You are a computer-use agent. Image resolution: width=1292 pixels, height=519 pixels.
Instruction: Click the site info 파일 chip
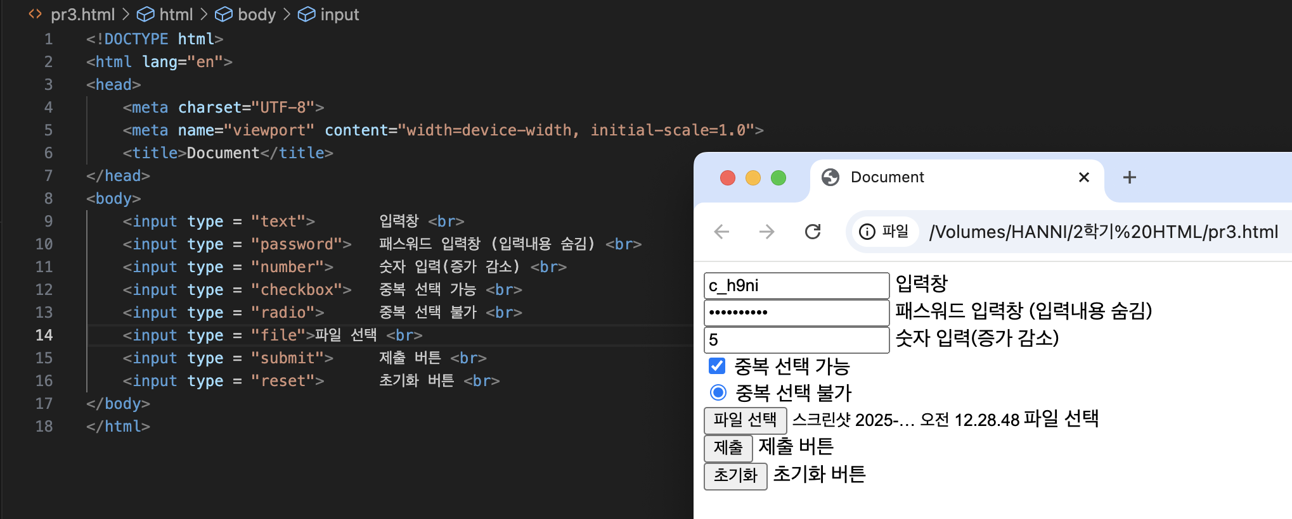click(x=884, y=232)
